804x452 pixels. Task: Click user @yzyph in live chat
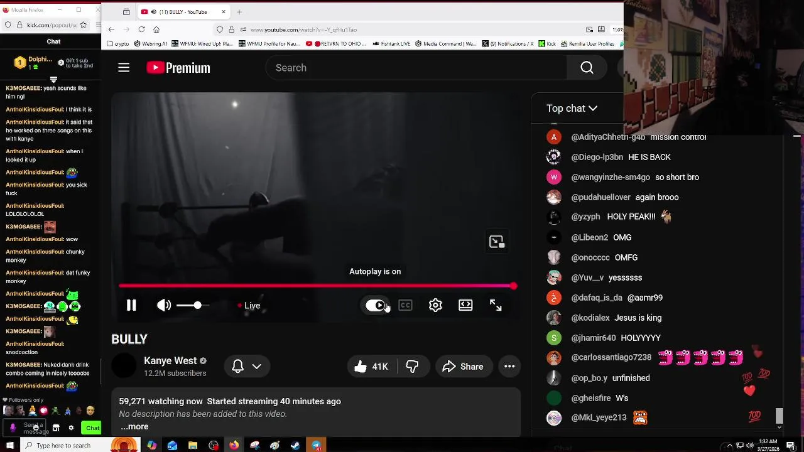click(585, 217)
